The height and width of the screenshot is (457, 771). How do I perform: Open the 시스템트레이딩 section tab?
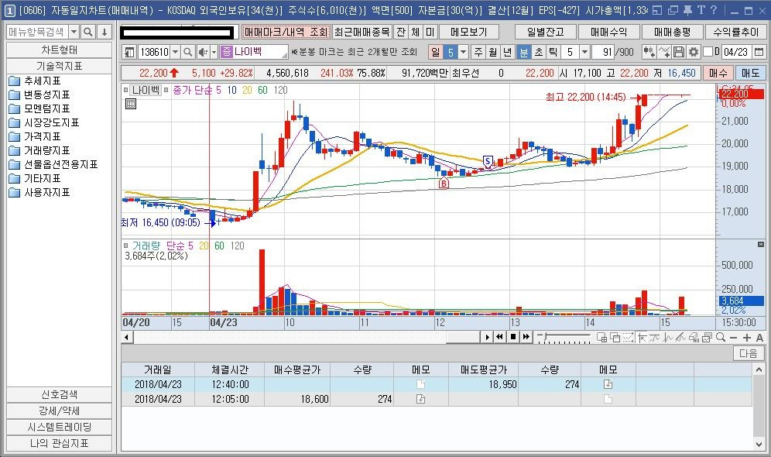59,427
